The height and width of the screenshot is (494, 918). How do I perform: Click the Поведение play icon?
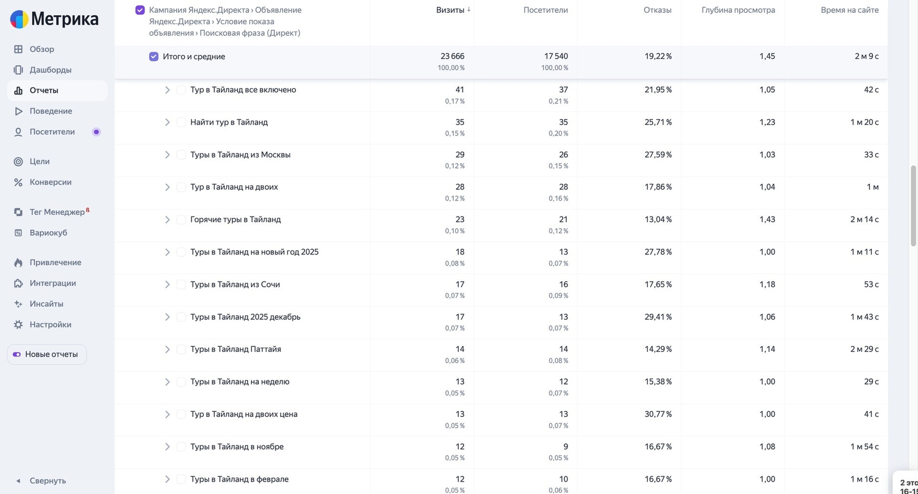point(19,111)
